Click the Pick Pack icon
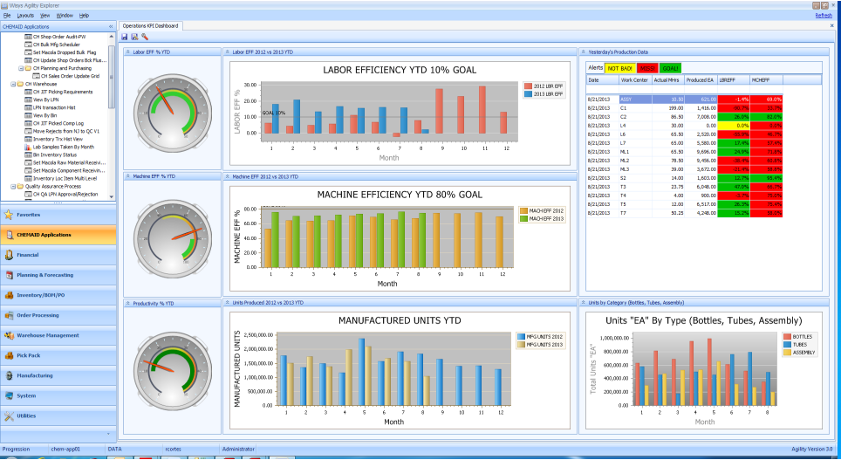This screenshot has width=841, height=460. (8, 355)
